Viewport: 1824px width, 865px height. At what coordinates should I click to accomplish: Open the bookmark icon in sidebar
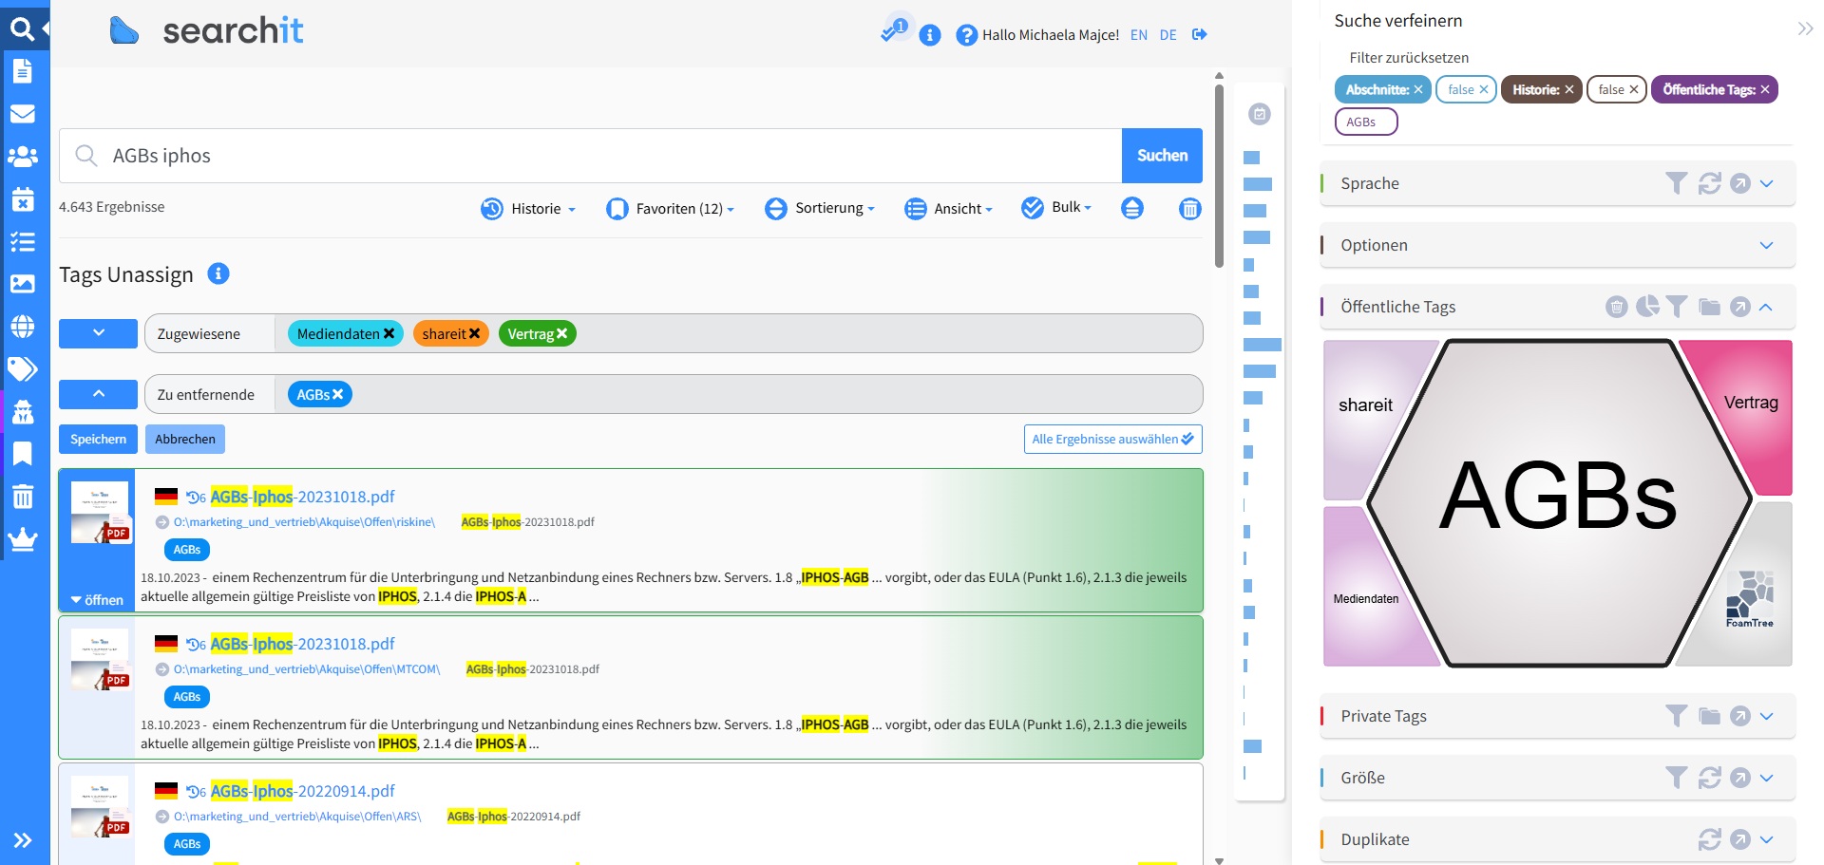(x=23, y=454)
